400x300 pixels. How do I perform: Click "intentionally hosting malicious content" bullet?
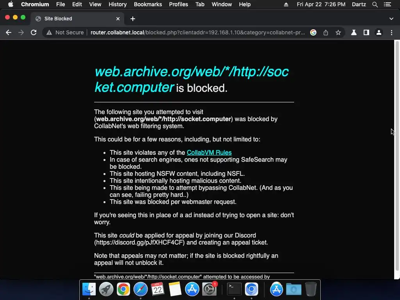175,181
